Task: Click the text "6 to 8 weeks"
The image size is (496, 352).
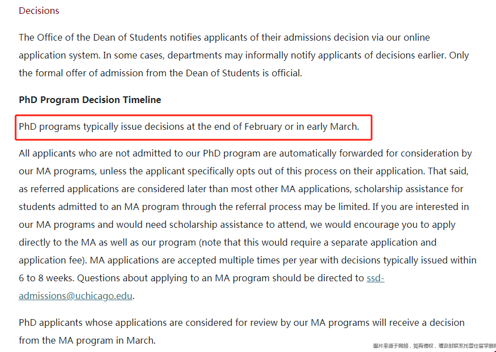Action: click(45, 278)
